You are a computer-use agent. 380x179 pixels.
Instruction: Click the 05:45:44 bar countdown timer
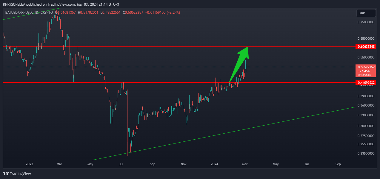pyautogui.click(x=364, y=75)
